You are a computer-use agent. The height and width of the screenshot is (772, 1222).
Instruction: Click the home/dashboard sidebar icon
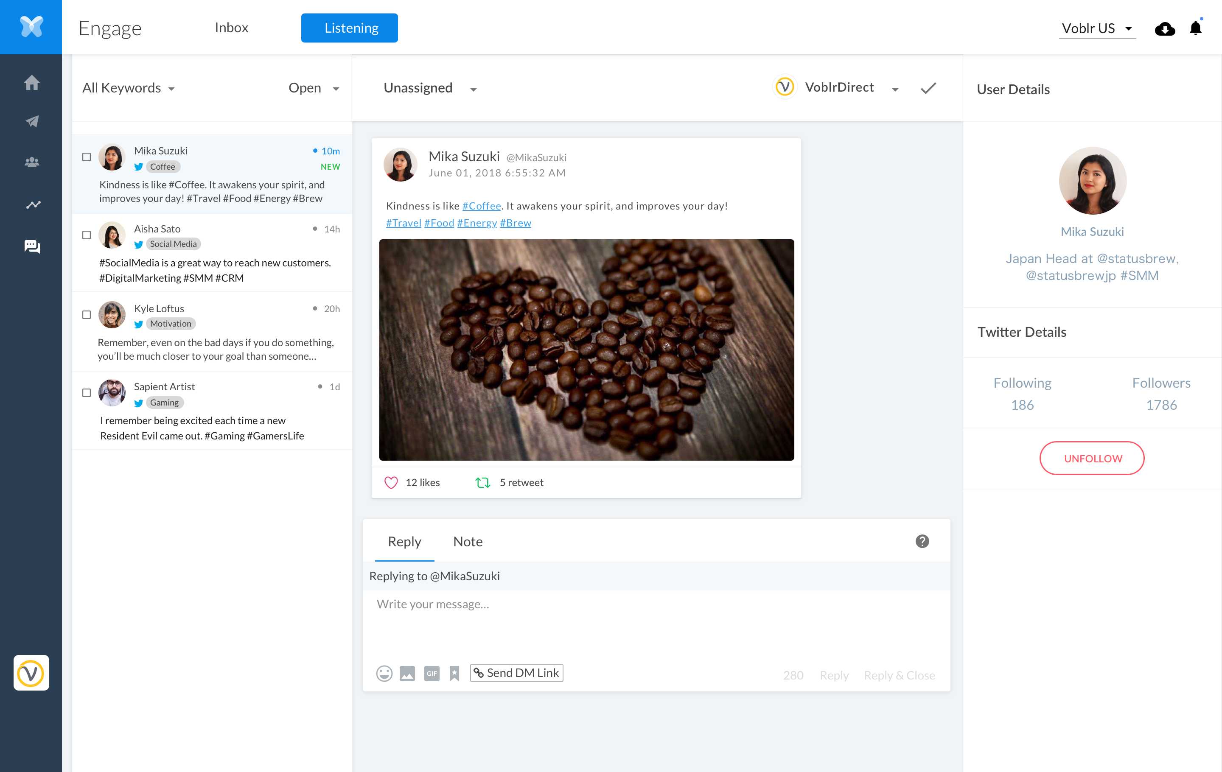click(x=31, y=83)
